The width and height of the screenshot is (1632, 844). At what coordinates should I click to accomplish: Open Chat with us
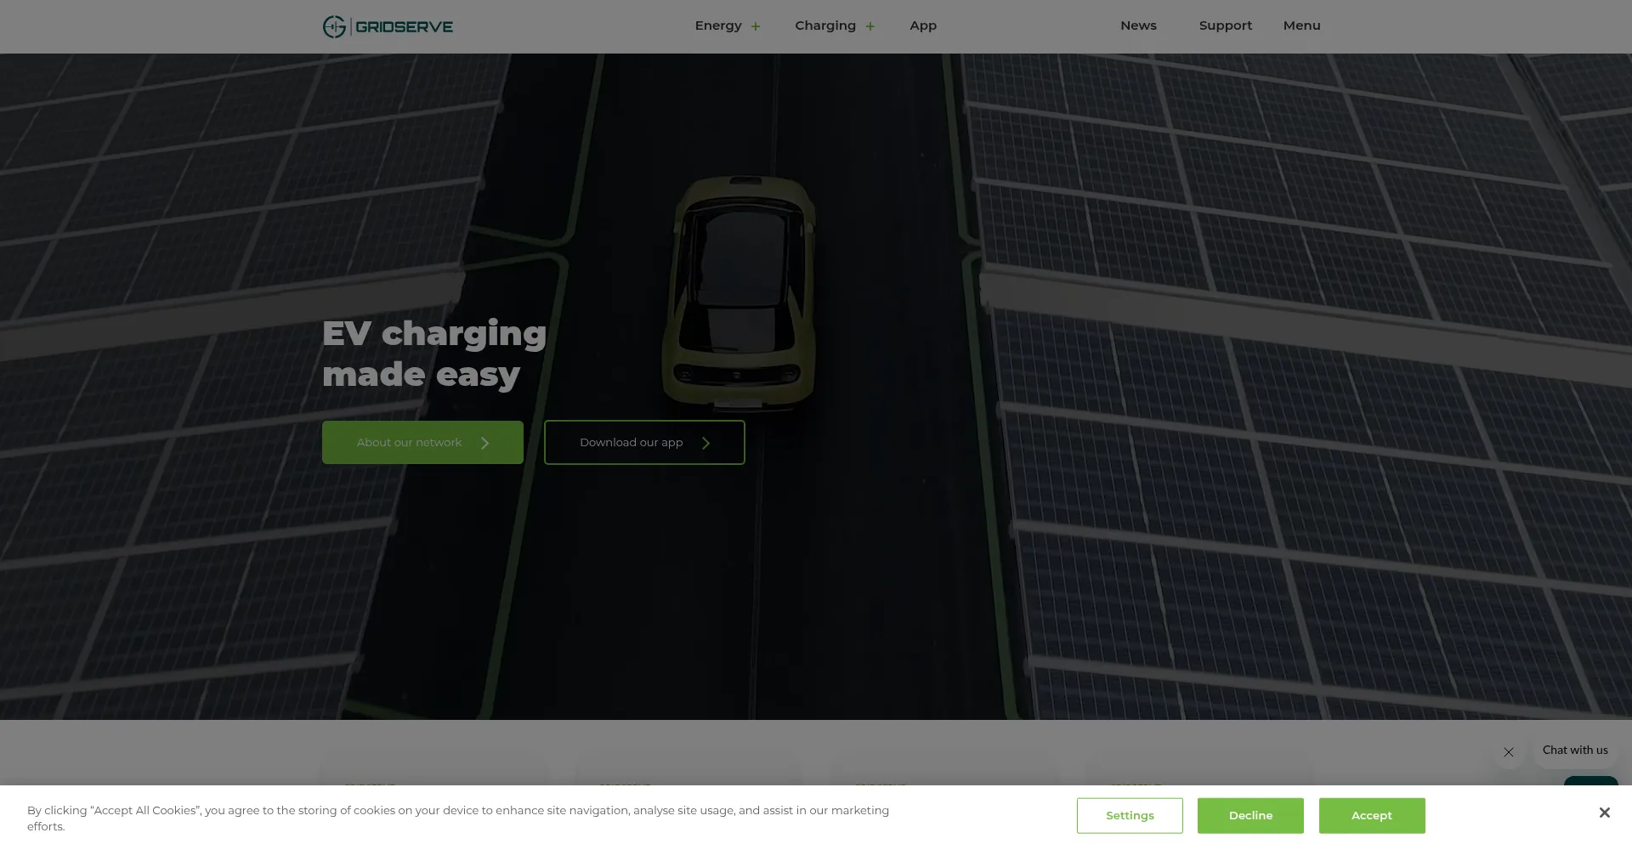pos(1575,751)
